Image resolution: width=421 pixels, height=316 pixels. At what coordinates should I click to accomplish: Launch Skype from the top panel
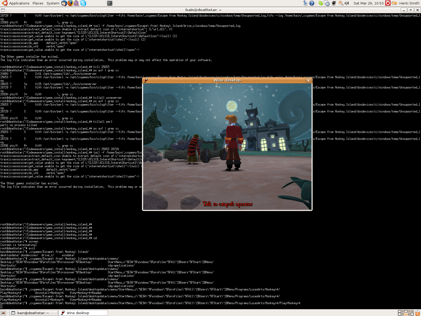point(83,3)
